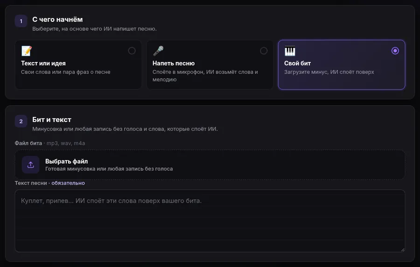
Task: Click the format hint mp3, wav, m4a
Action: pyautogui.click(x=66, y=144)
